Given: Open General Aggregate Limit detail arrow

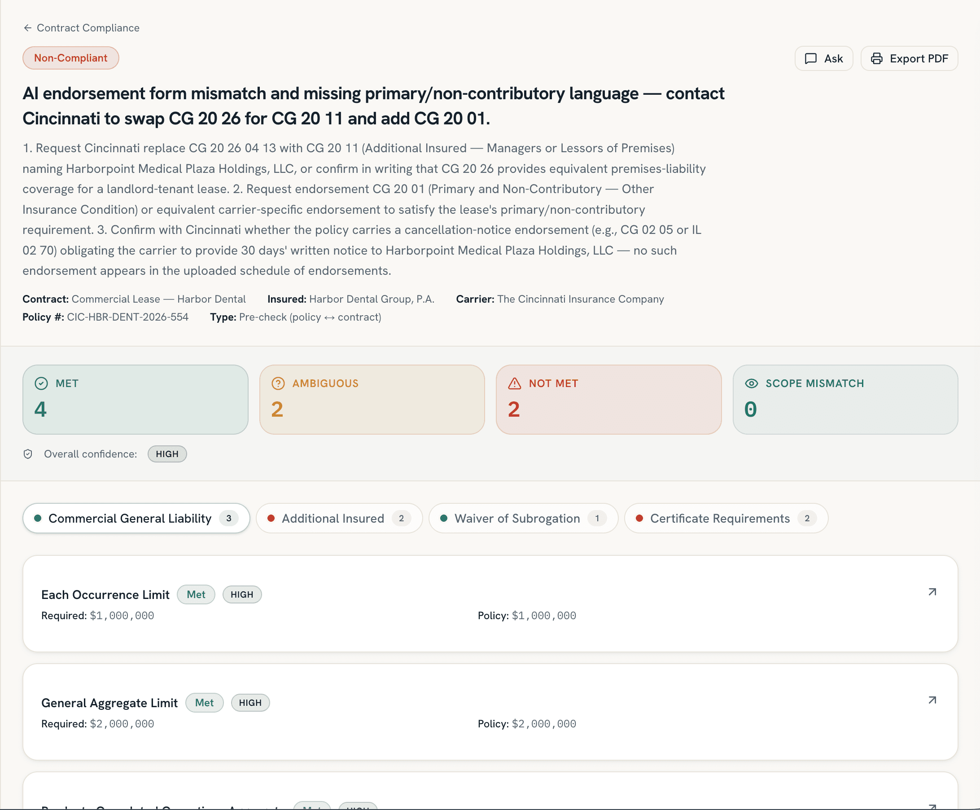Looking at the screenshot, I should 932,700.
